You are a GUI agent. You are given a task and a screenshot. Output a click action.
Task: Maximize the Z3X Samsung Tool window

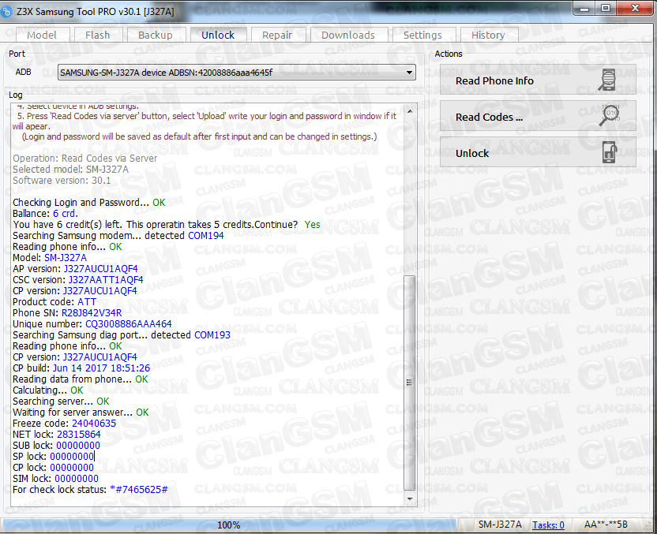(x=605, y=8)
